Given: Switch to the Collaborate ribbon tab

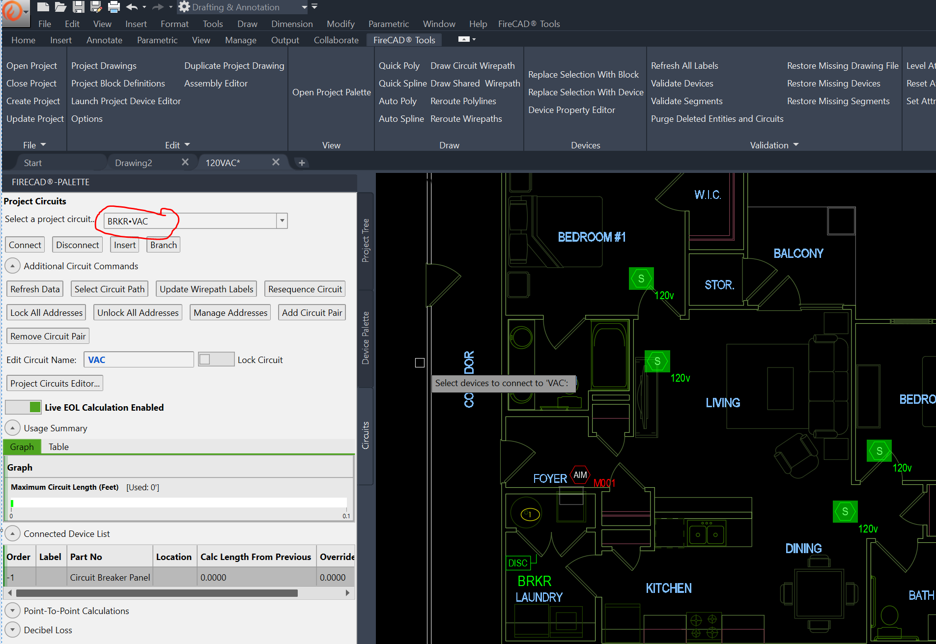Looking at the screenshot, I should pyautogui.click(x=336, y=40).
